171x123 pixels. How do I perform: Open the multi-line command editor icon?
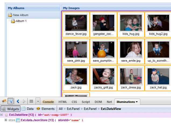pyautogui.click(x=31, y=101)
